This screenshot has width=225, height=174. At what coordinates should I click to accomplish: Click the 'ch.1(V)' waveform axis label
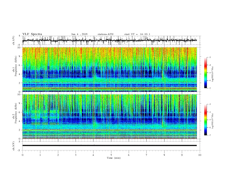(x=14, y=40)
